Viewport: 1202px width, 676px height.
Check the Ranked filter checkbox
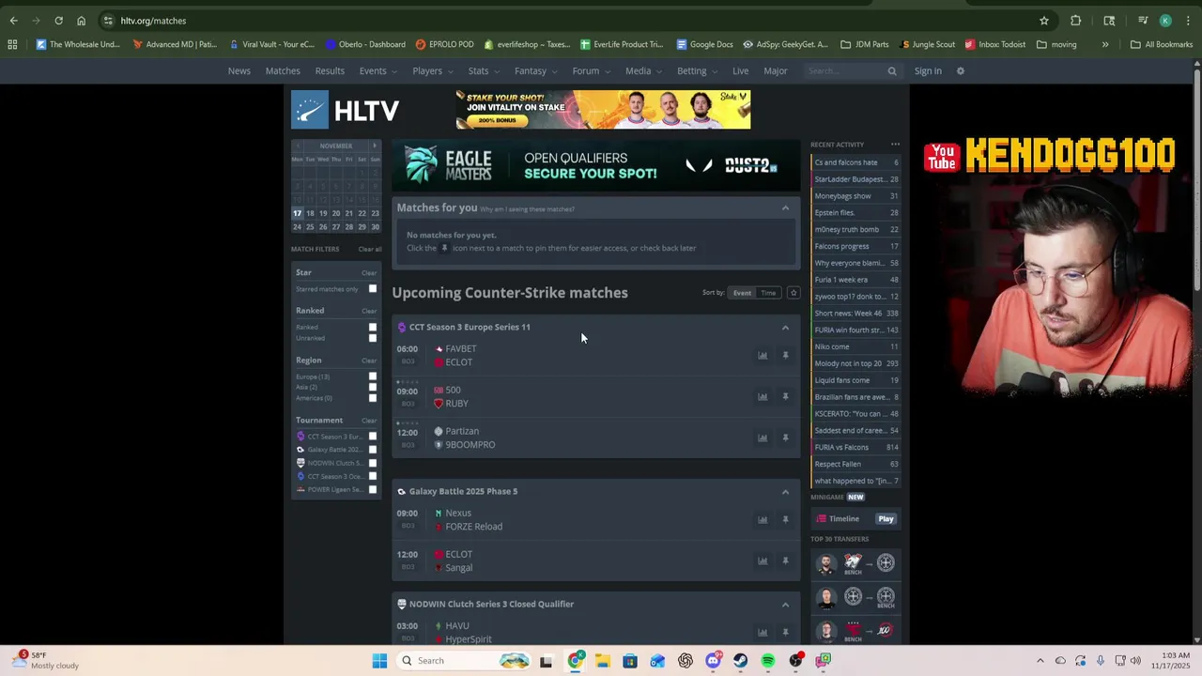[x=373, y=328]
